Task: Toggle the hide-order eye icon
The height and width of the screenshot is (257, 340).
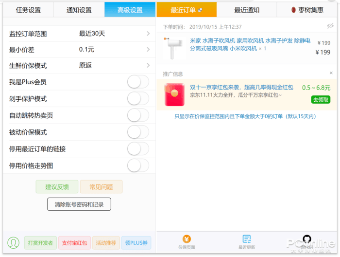Action: click(x=330, y=26)
